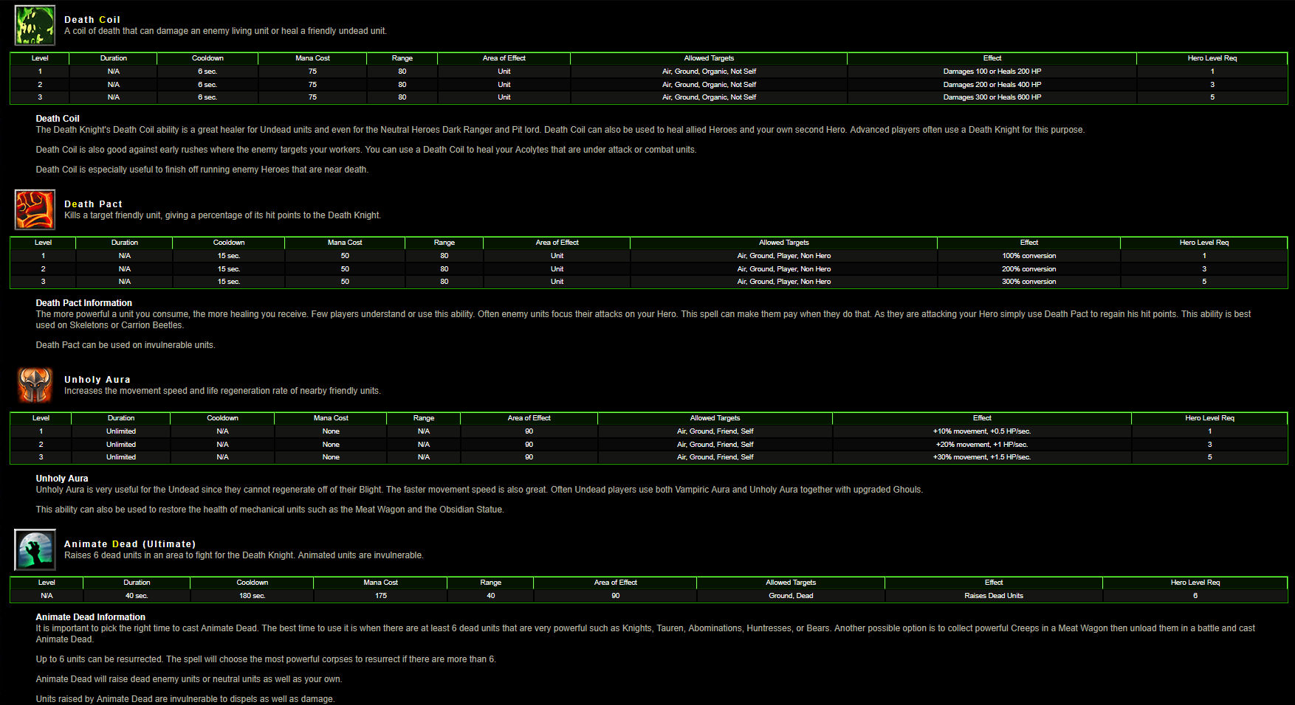Click 'Increases the movement speed' description line
The image size is (1295, 705).
(x=222, y=391)
